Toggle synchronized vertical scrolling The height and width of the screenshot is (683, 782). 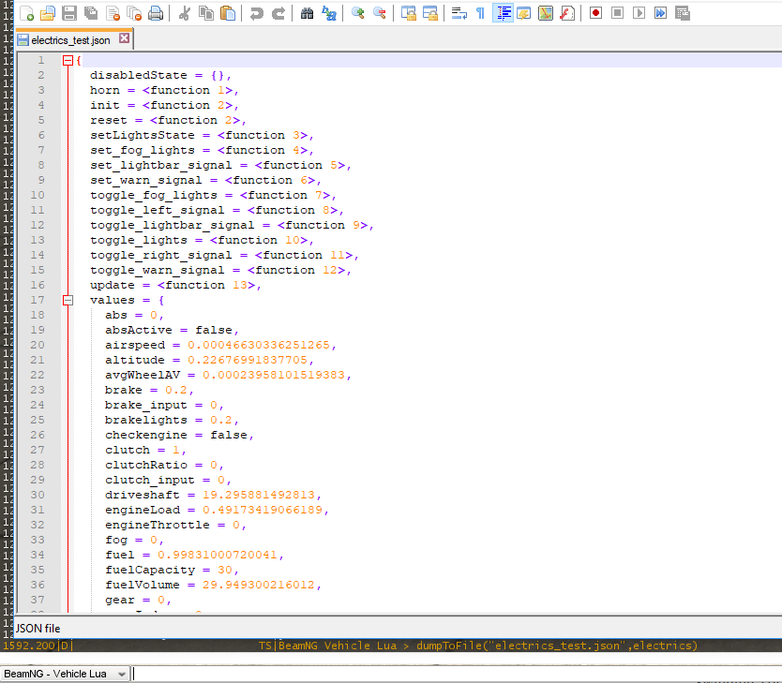click(x=409, y=13)
